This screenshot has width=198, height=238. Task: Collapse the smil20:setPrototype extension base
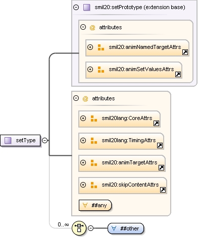point(76,7)
